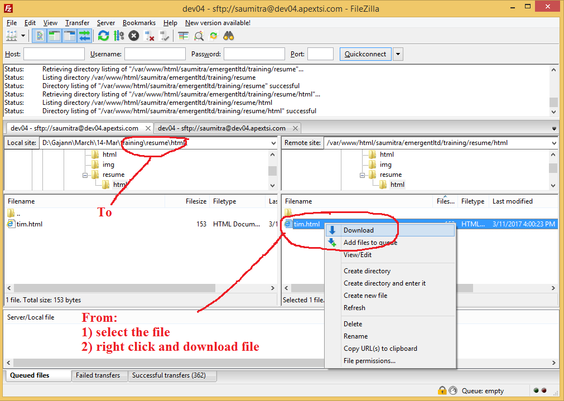Expand the Remote site path dropdown
Image resolution: width=564 pixels, height=401 pixels.
click(554, 143)
